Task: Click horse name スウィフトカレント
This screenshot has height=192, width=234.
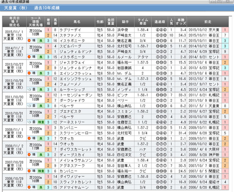Action: (x=76, y=182)
